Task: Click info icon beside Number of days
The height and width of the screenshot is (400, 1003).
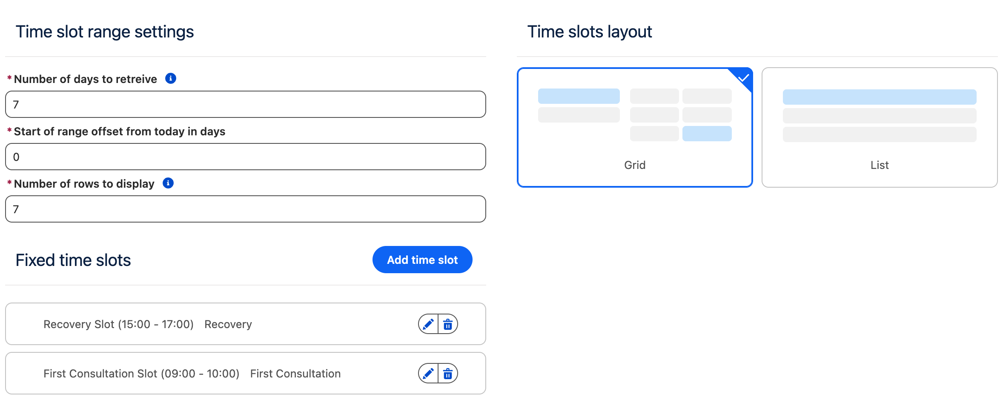Action: click(171, 79)
